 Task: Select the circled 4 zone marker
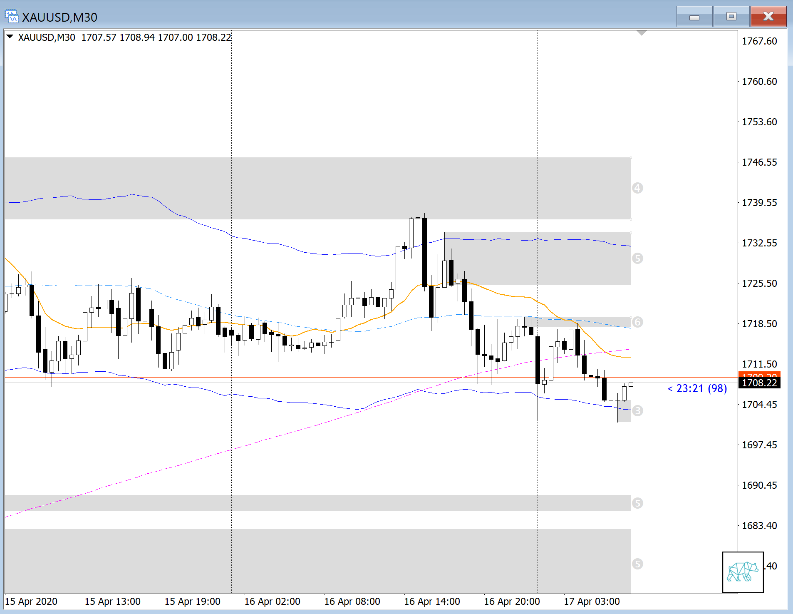point(637,188)
